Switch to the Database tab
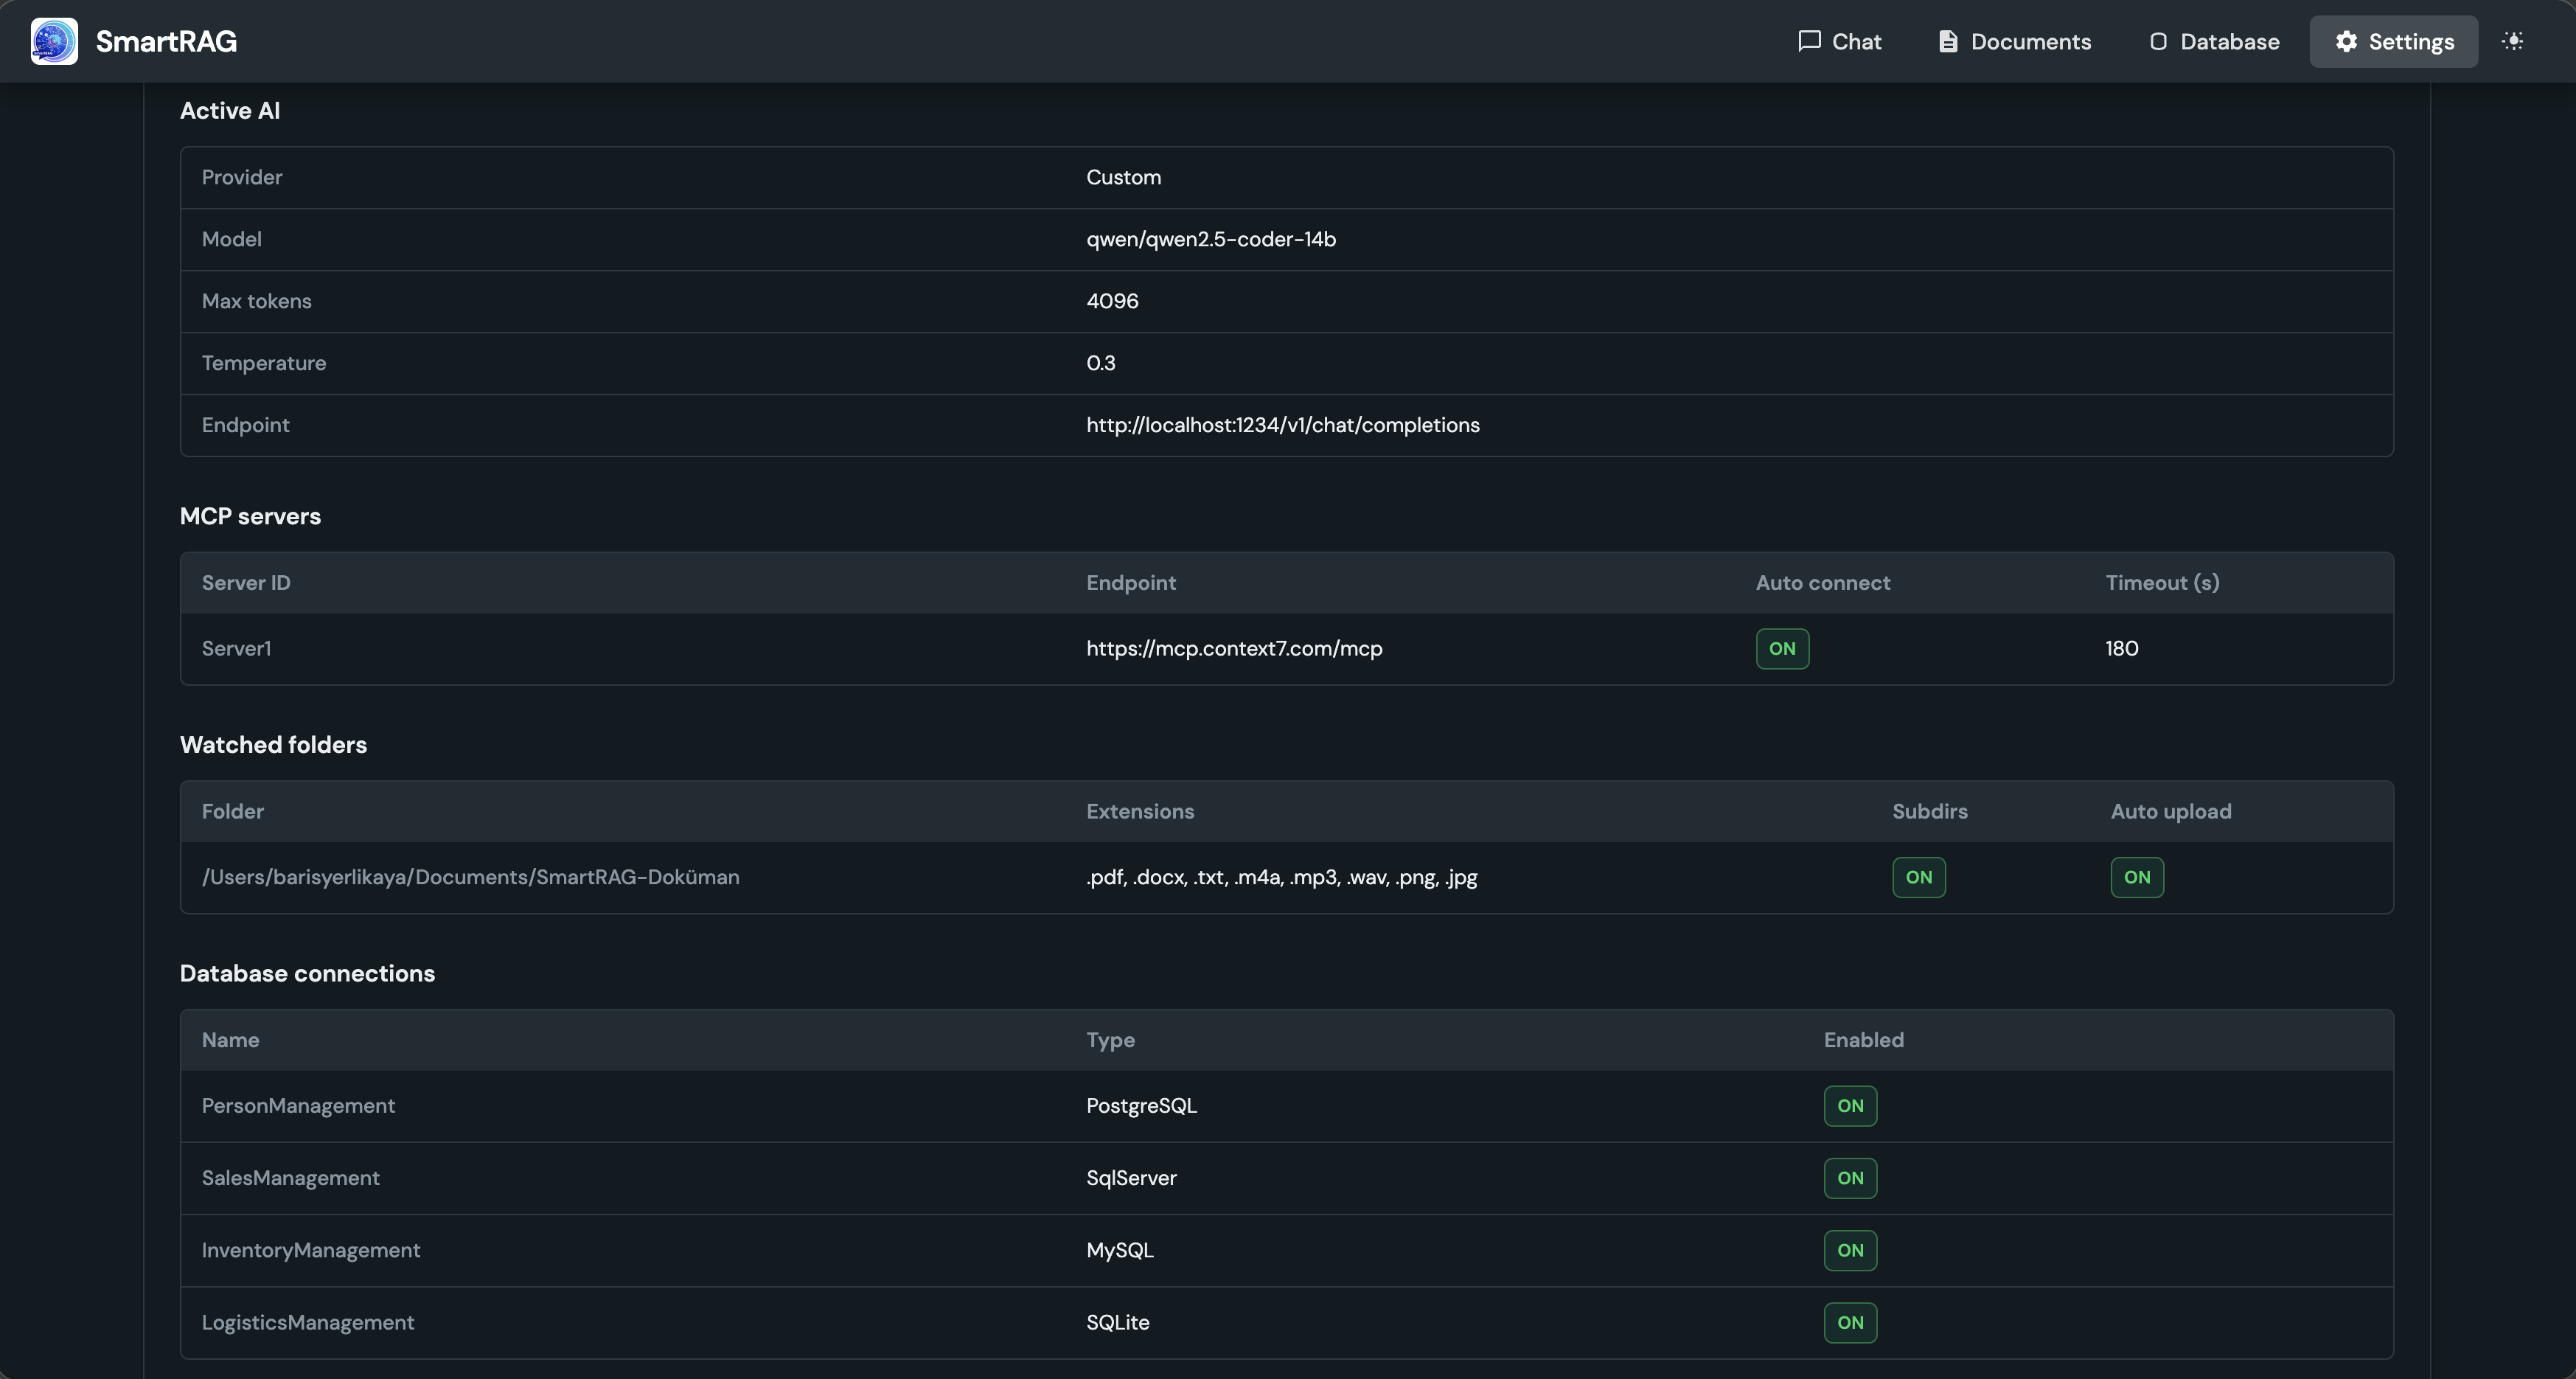The image size is (2576, 1379). click(x=2214, y=41)
